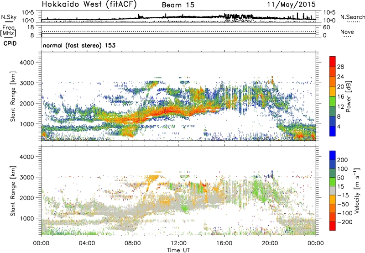
Task: Click the 'N.Sky' label
Action: click(9, 17)
